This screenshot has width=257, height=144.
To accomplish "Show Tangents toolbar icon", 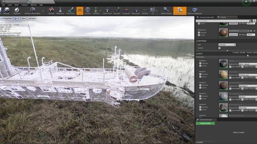I will 126,11.
